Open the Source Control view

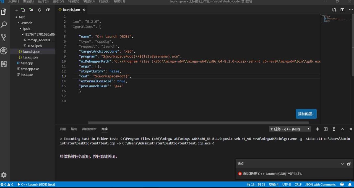pyautogui.click(x=4, y=37)
